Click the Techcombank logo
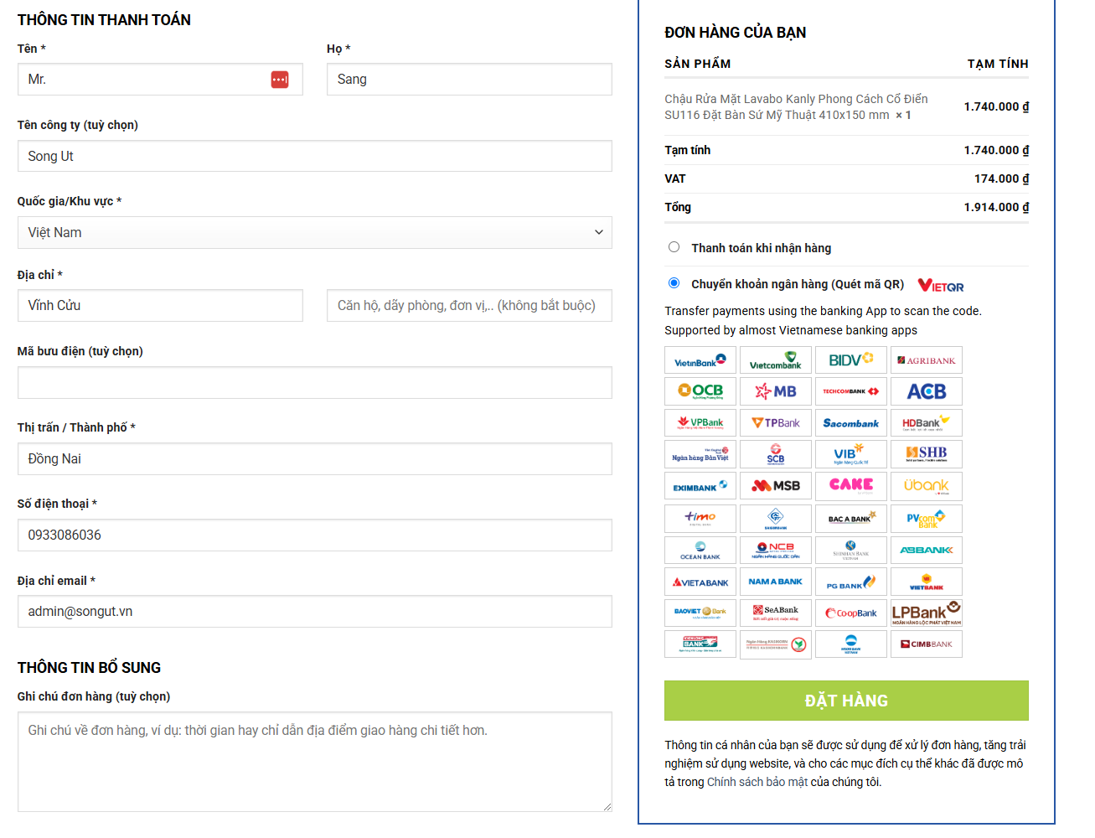1095x838 pixels. [850, 391]
